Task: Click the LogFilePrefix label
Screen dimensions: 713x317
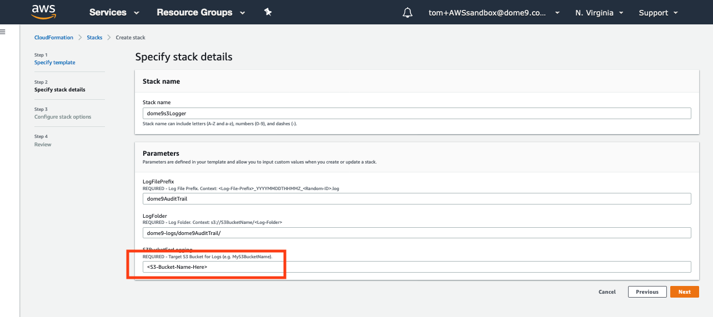Action: pos(158,182)
